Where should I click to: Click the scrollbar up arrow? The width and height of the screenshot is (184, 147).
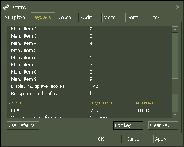coord(175,29)
